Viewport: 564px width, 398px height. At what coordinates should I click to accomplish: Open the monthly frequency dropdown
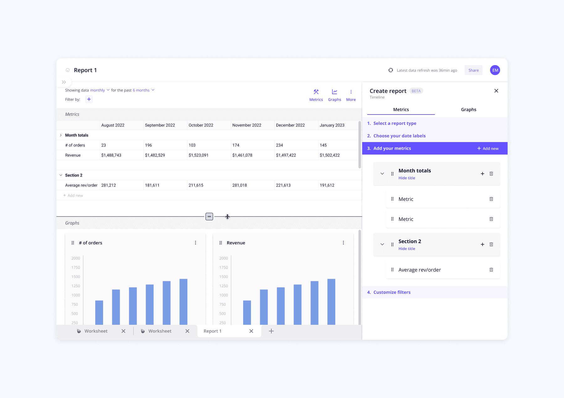pyautogui.click(x=100, y=90)
